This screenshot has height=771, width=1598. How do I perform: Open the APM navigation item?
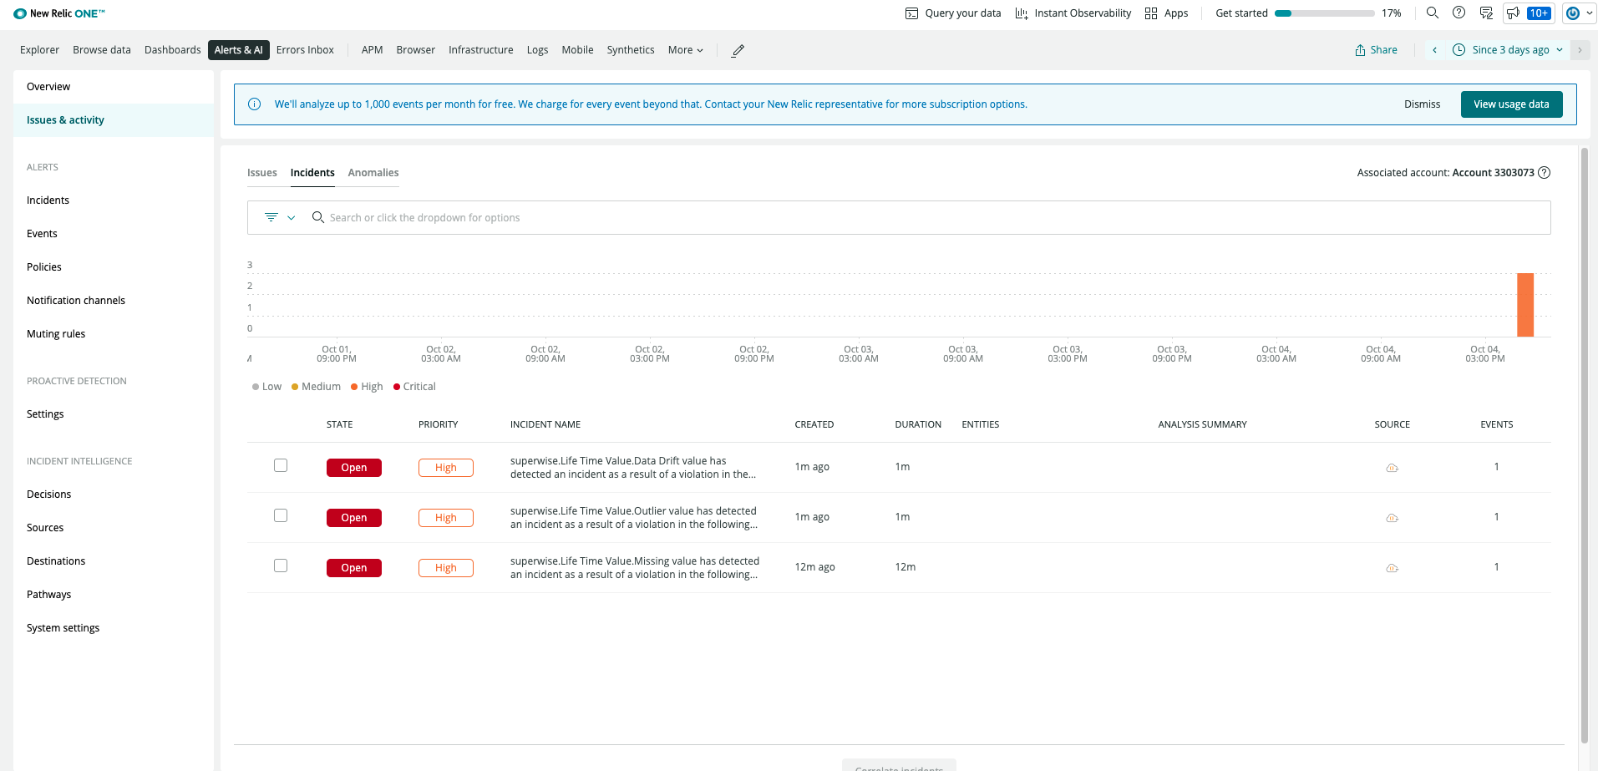[x=373, y=50]
